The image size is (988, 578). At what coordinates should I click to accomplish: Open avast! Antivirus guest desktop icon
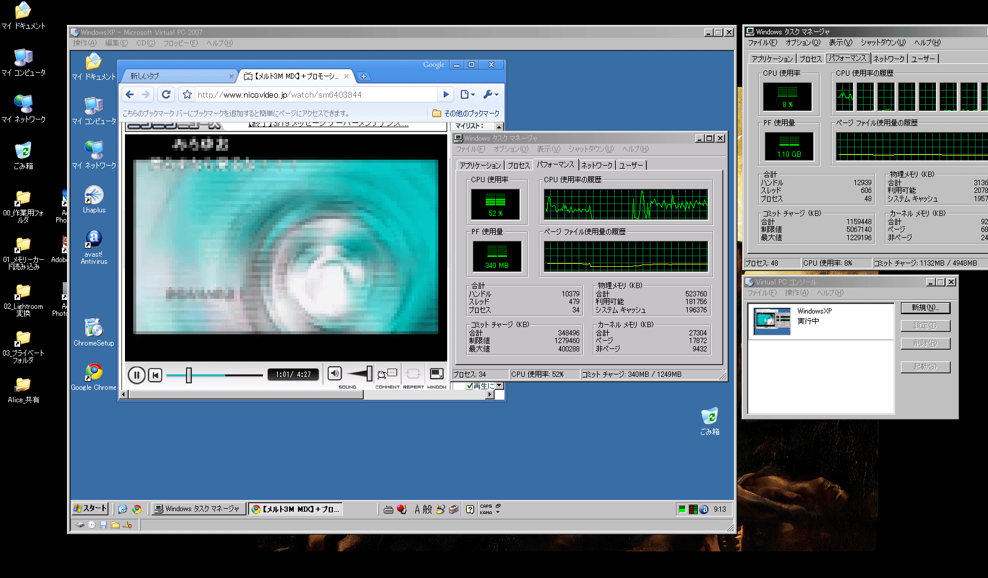[x=94, y=247]
